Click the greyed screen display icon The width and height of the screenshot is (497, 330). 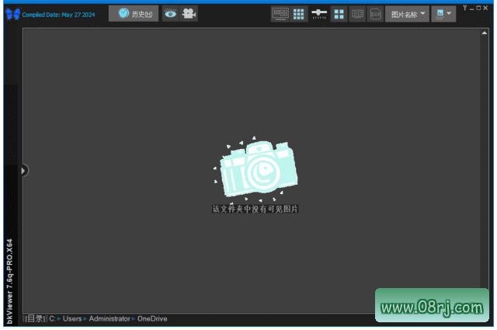pos(357,14)
